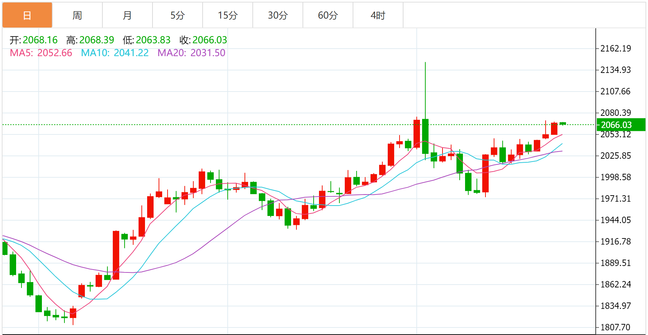Click the 1998.58 price axis label

click(616, 177)
